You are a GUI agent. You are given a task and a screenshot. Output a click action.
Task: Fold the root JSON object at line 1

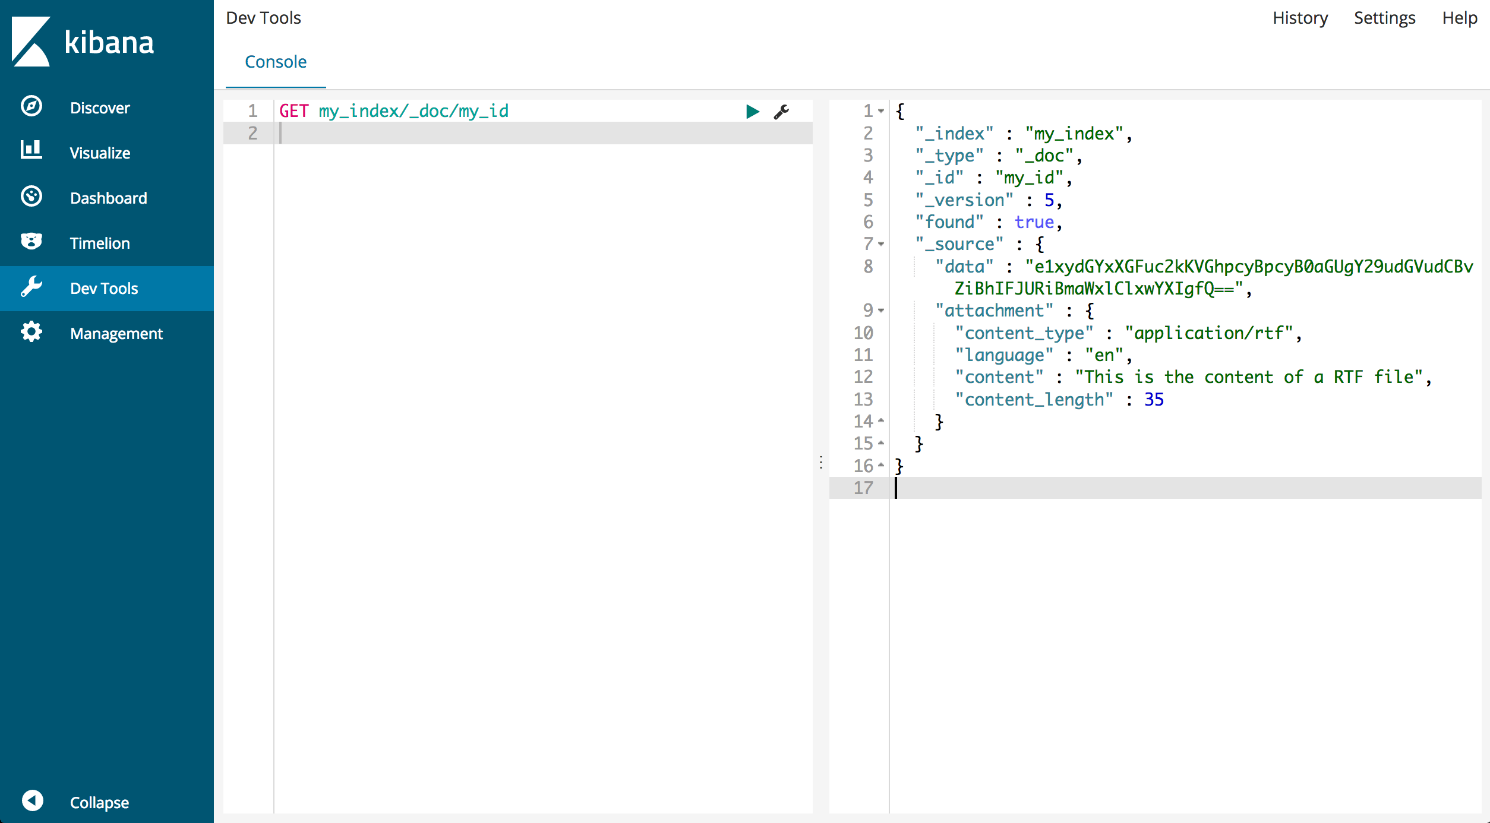[x=881, y=111]
